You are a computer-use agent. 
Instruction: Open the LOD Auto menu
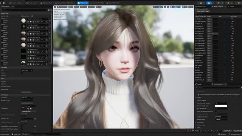click(x=92, y=7)
